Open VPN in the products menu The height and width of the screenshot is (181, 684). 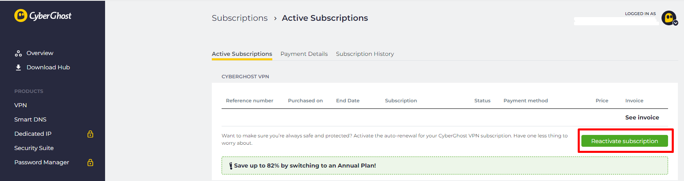(20, 105)
